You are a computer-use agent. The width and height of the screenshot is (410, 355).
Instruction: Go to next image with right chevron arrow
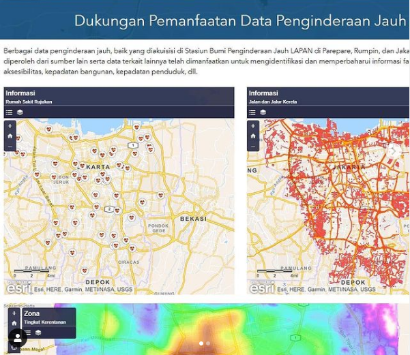coord(394,151)
